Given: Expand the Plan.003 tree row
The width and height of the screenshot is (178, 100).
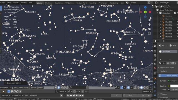Looking at the screenshot, I should (160, 28).
